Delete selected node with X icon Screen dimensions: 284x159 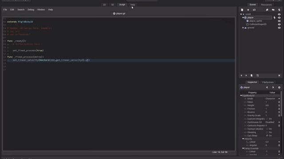point(279,76)
